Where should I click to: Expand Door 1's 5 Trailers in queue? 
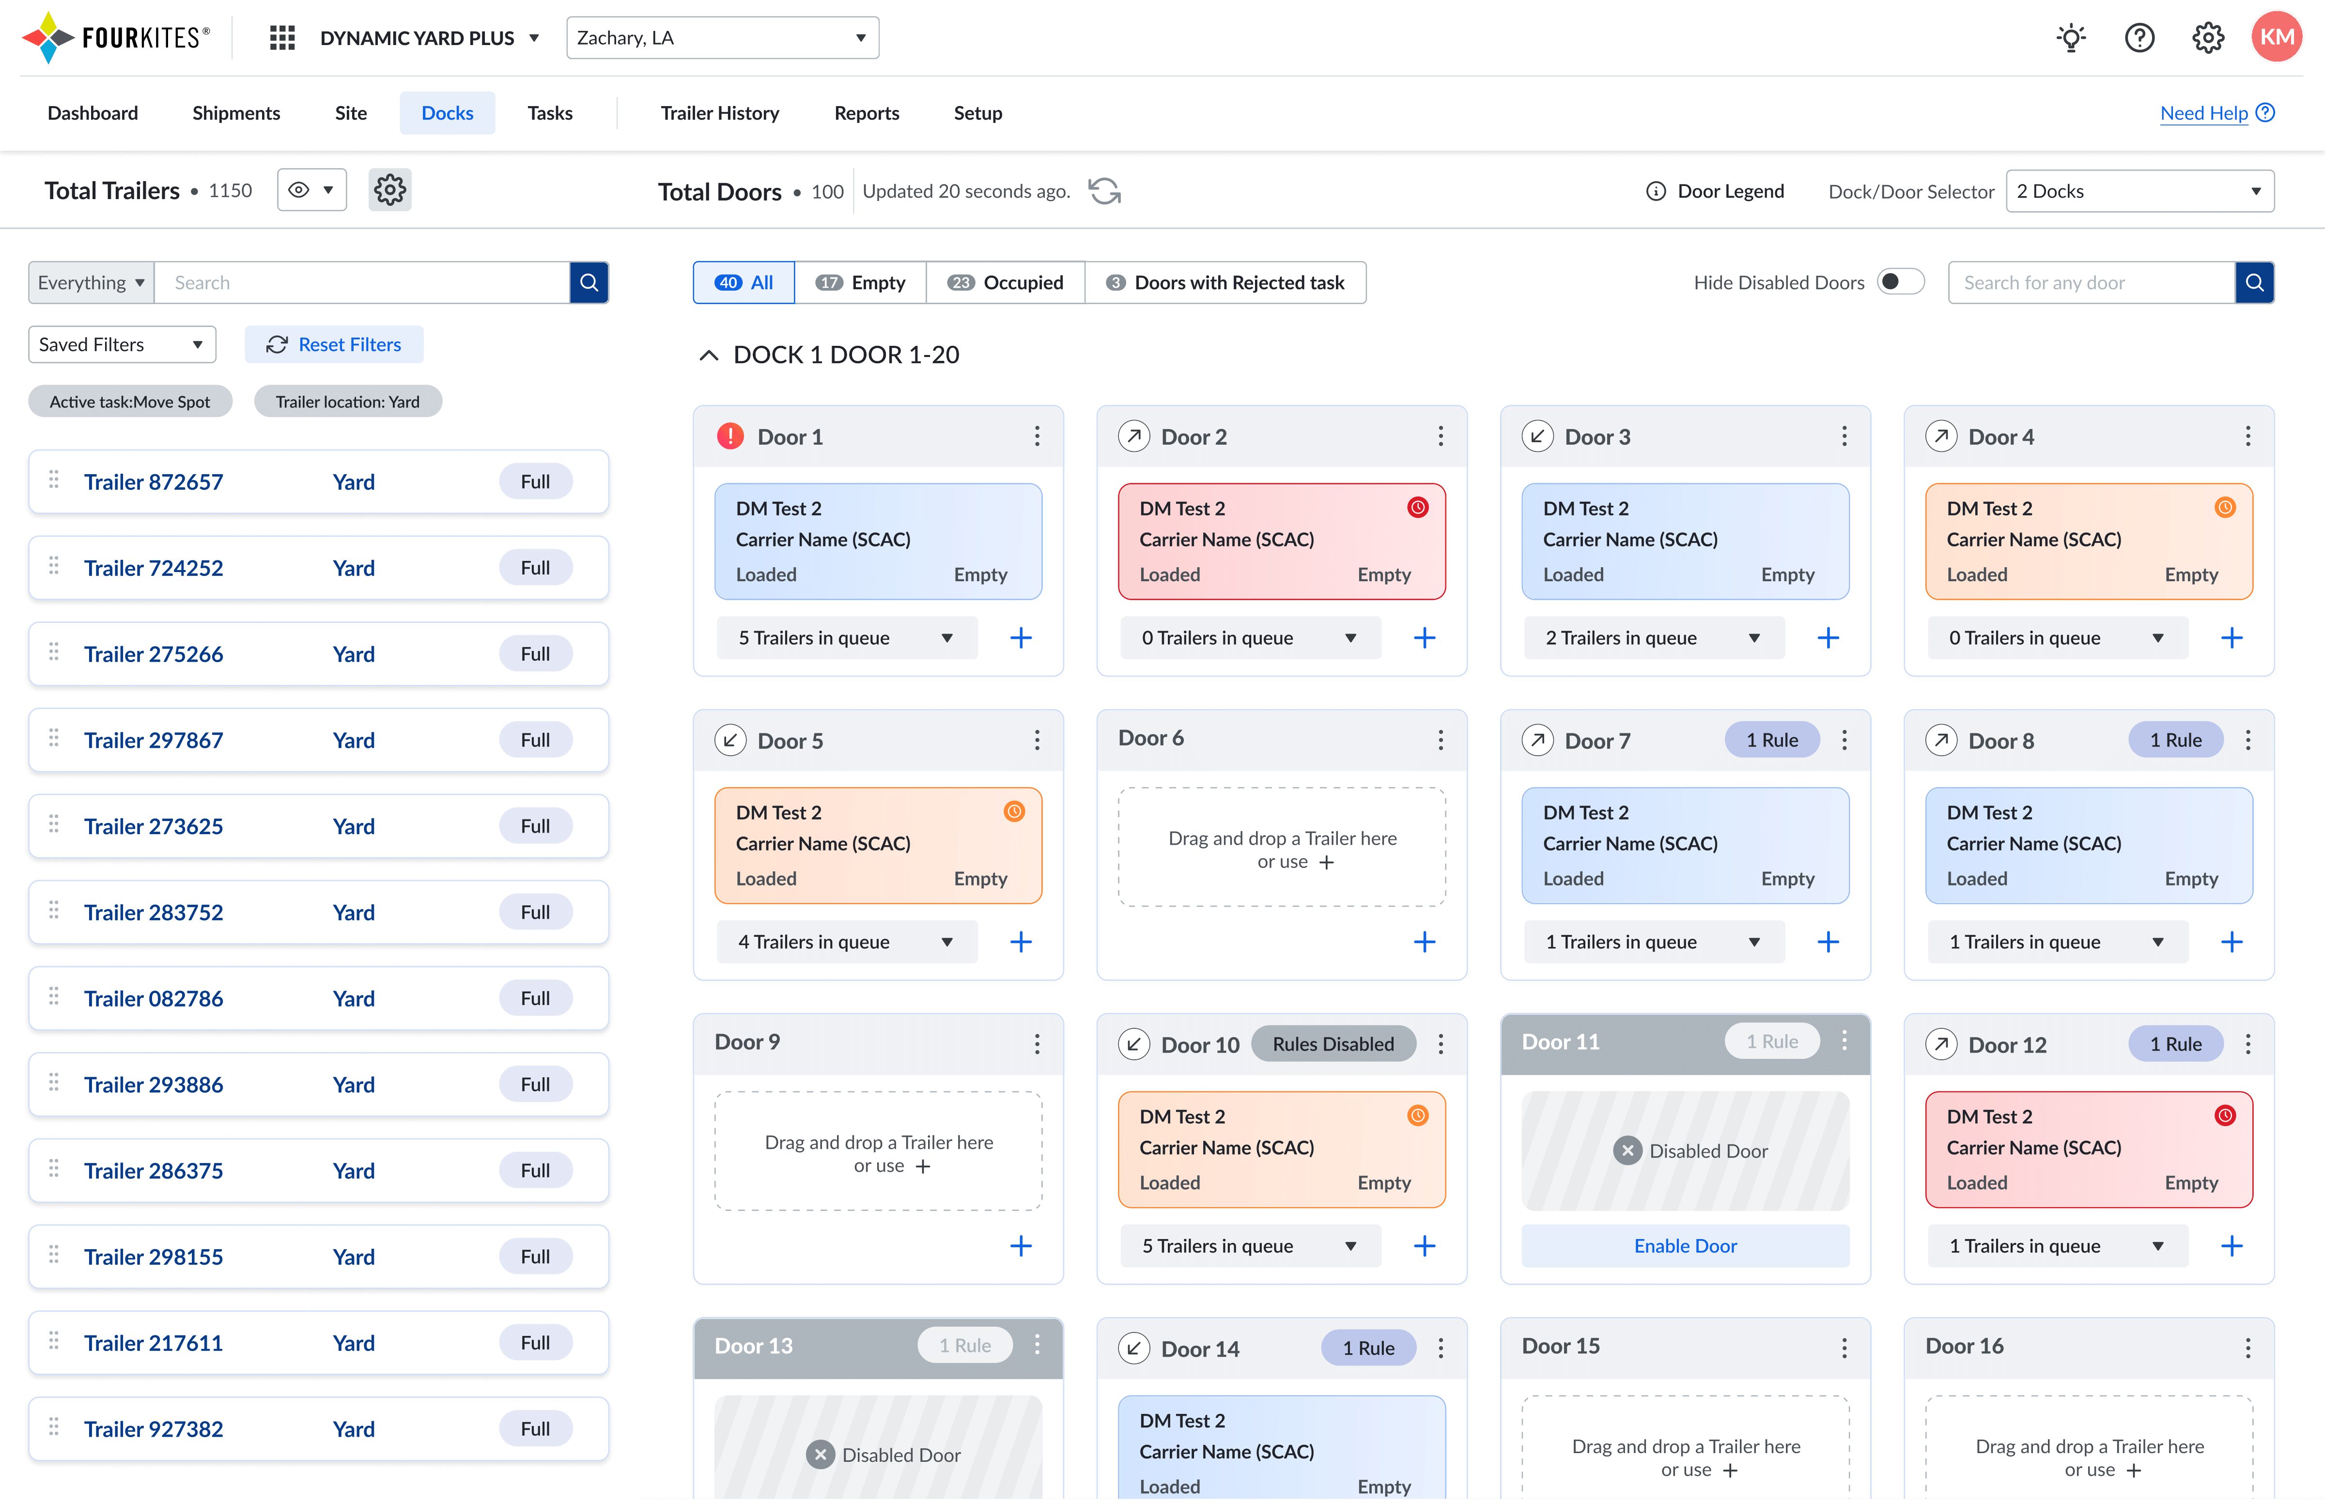(x=846, y=638)
